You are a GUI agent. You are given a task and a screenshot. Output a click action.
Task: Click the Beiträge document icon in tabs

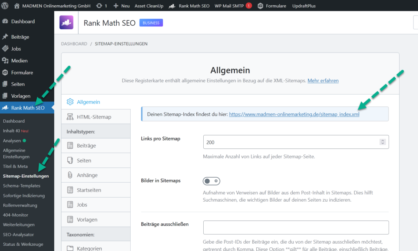pyautogui.click(x=70, y=145)
